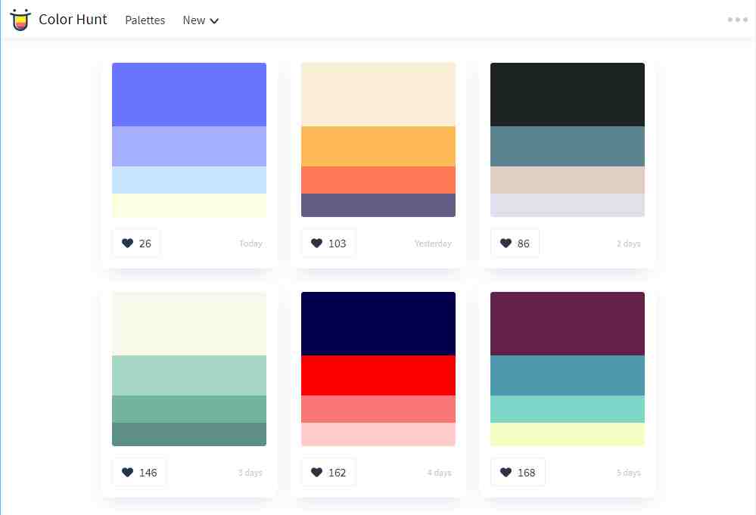Choose slate teal swatch in 86-likes palette
Viewport: 756px width, 515px height.
[x=568, y=147]
